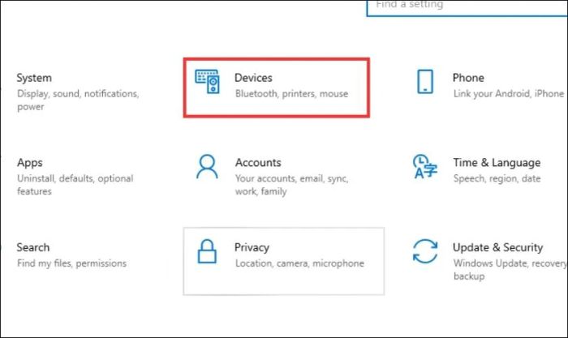Click 'Location, camera, microphone' description
Screen dimensions: 568x338
[299, 263]
